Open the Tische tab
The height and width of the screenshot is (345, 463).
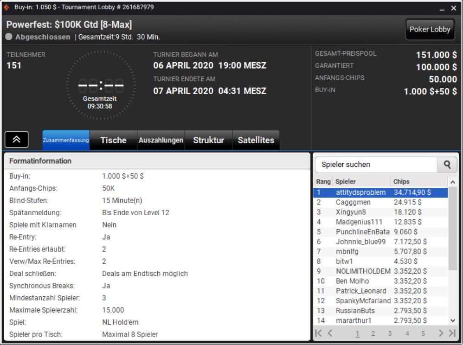113,140
